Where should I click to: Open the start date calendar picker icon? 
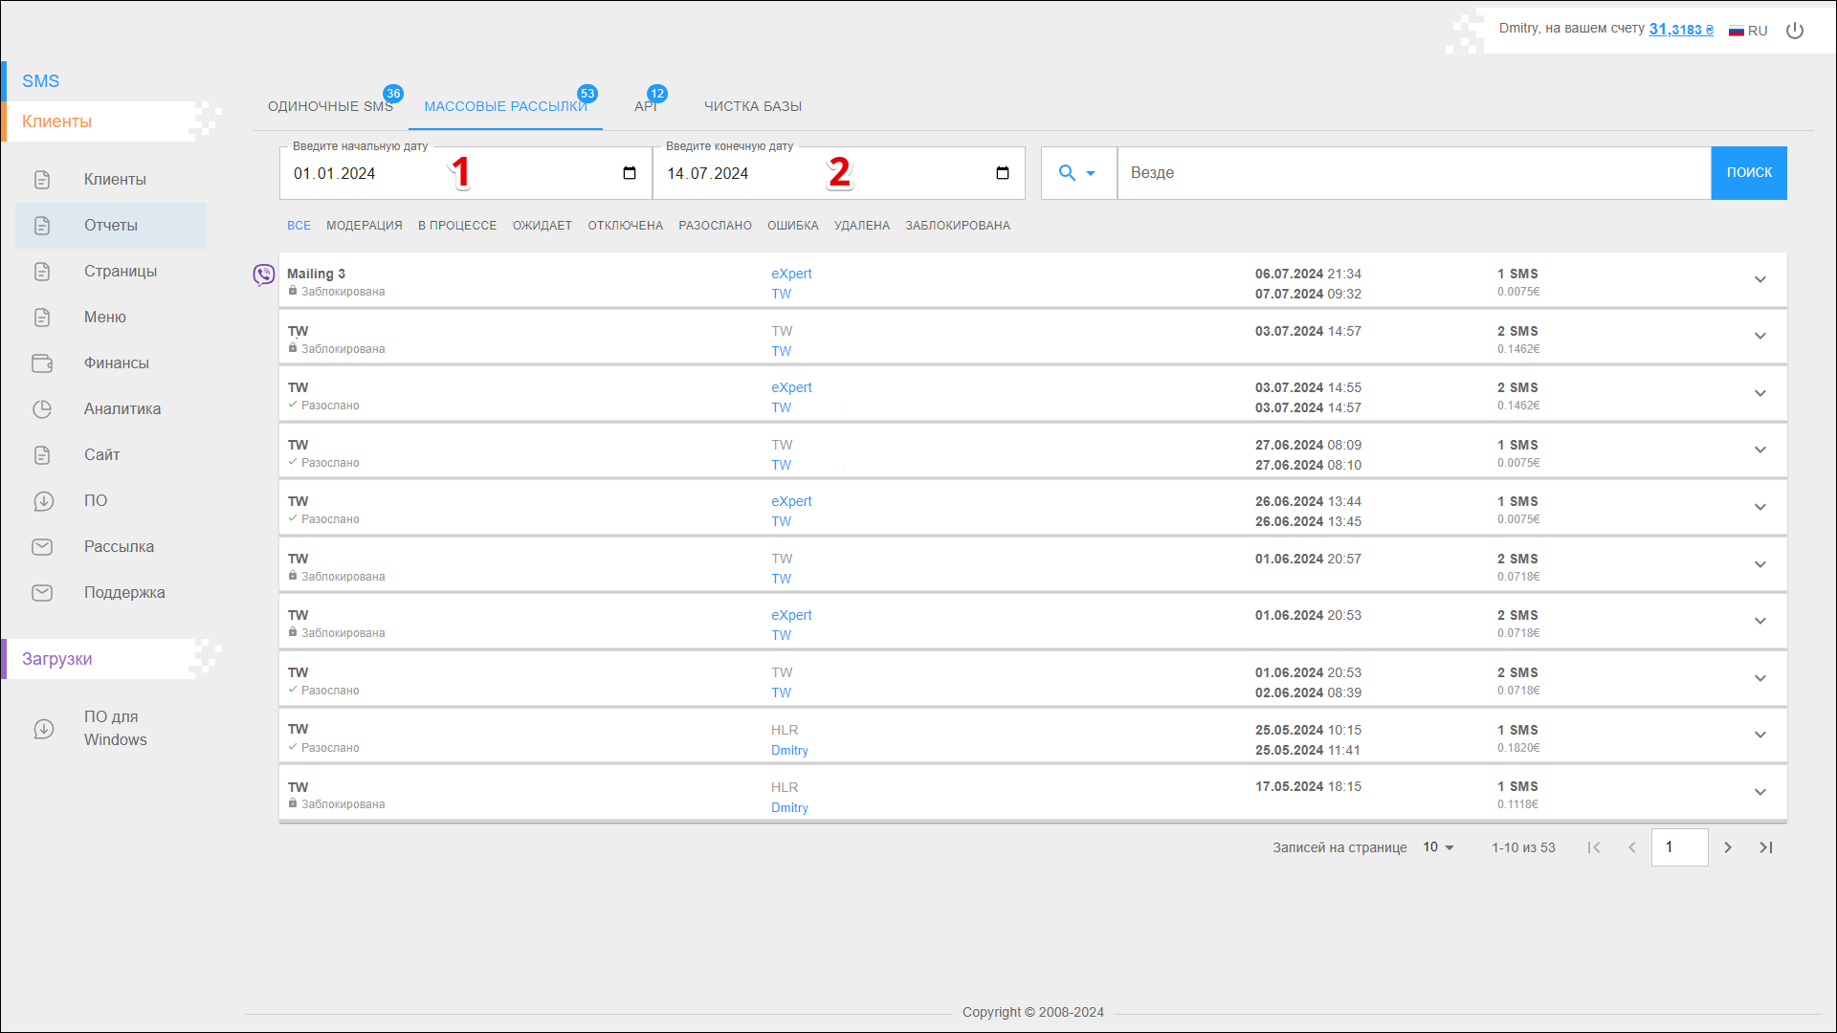[x=629, y=173]
